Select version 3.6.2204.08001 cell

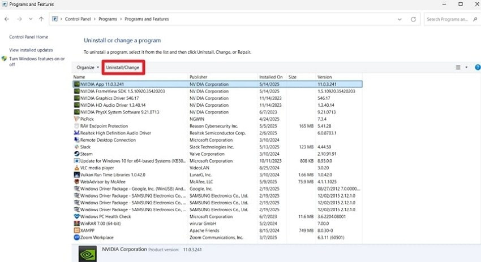pos(332,216)
